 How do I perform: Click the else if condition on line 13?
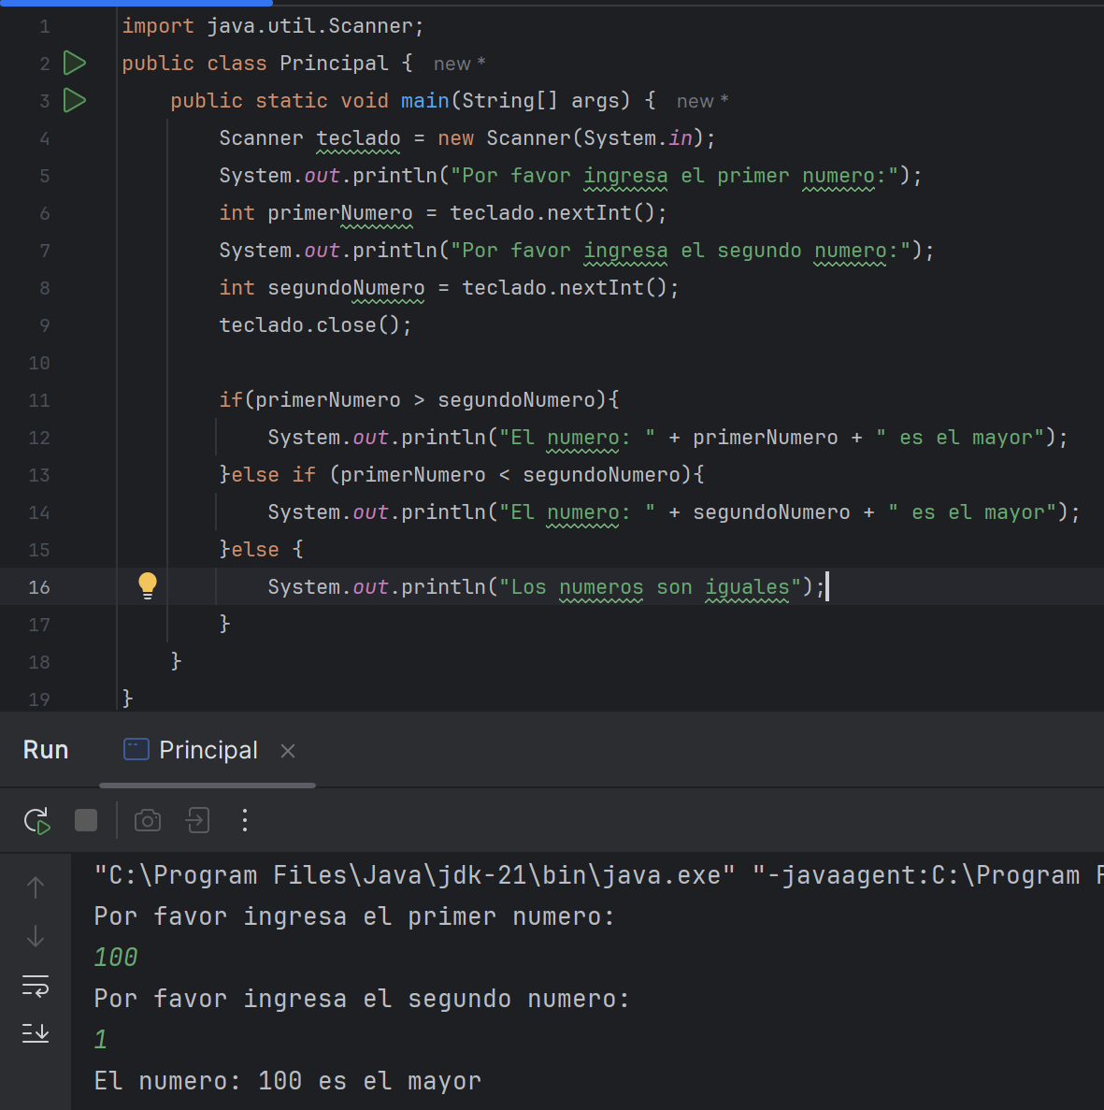click(x=516, y=475)
